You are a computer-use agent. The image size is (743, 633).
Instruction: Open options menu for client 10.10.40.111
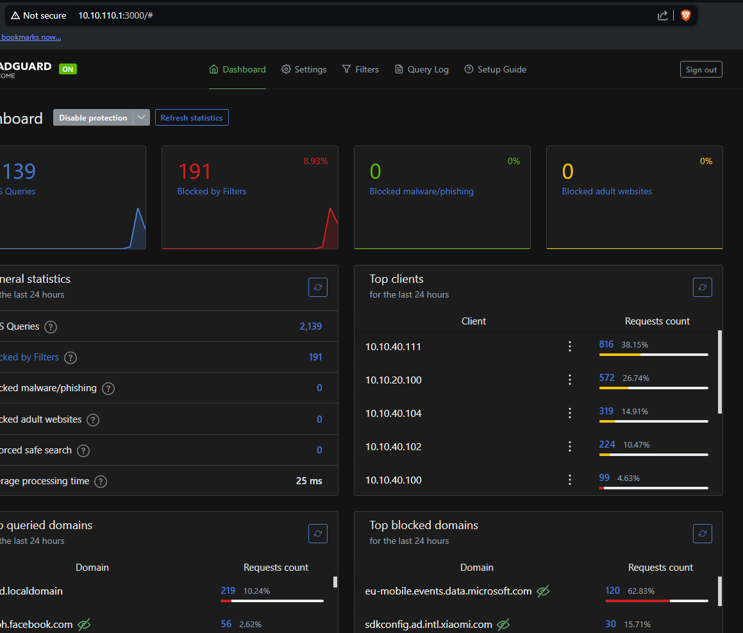[570, 346]
